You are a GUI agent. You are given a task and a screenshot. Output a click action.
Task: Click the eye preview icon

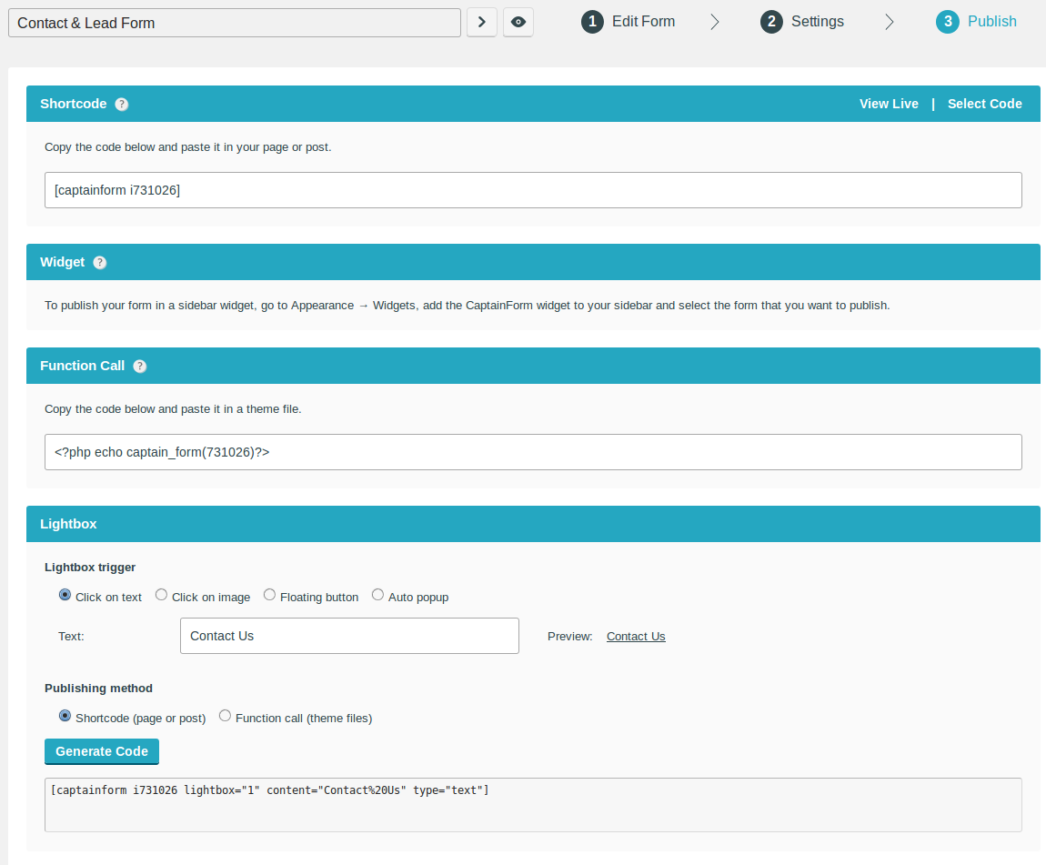518,22
